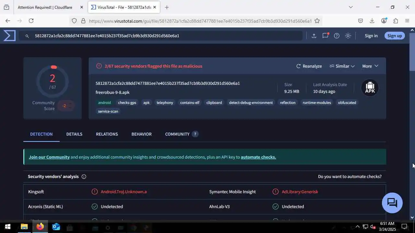415x233 pixels.
Task: Click the search magnifier icon
Action: click(27, 36)
